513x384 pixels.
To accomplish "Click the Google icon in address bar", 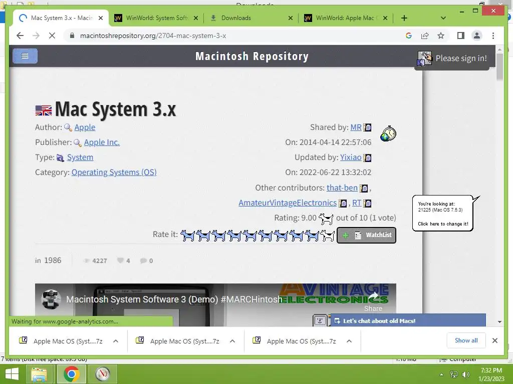I will (409, 35).
